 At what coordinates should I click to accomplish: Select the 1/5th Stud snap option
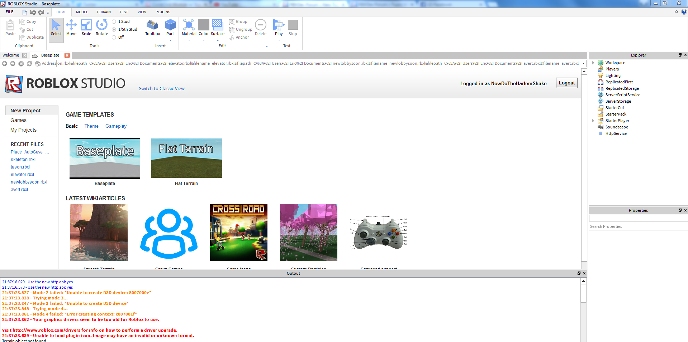[x=125, y=29]
